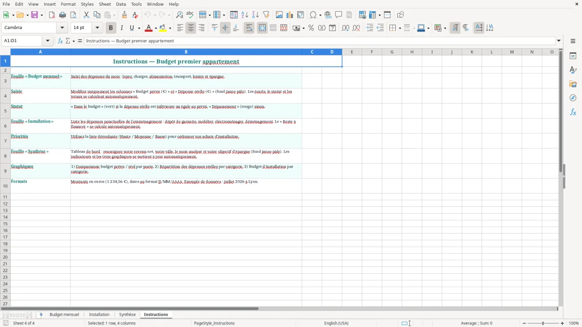Run the spelling check
The width and height of the screenshot is (582, 327).
[190, 15]
